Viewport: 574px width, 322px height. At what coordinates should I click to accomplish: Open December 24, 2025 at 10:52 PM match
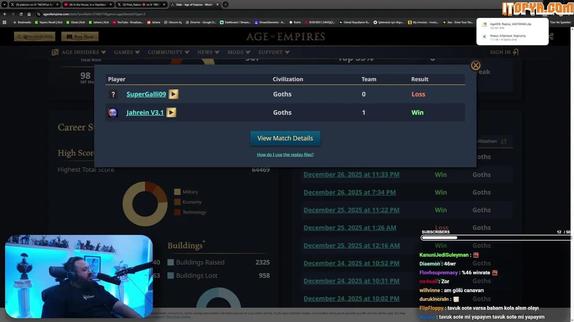(352, 263)
